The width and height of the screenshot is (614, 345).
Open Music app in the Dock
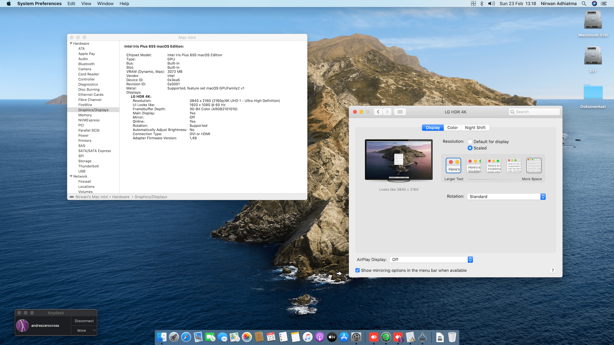[308, 337]
